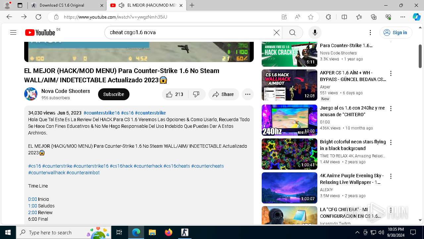This screenshot has height=239, width=424.
Task: Open Edge Settings and more menu
Action: pyautogui.click(x=403, y=17)
